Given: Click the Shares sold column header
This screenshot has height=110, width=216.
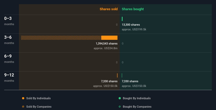Looking at the screenshot, I should click(x=109, y=9).
